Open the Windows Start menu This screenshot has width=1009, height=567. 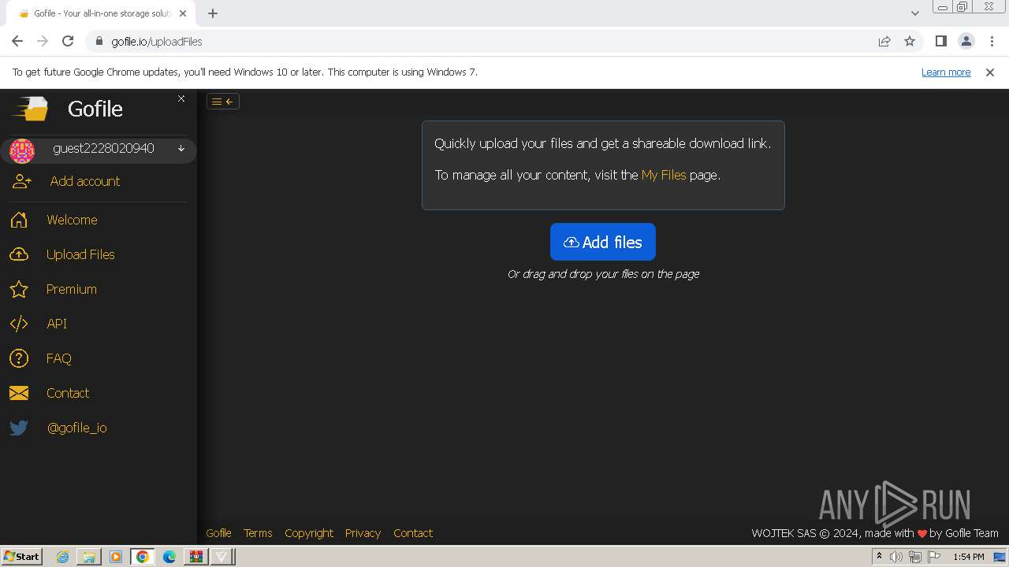(x=22, y=556)
